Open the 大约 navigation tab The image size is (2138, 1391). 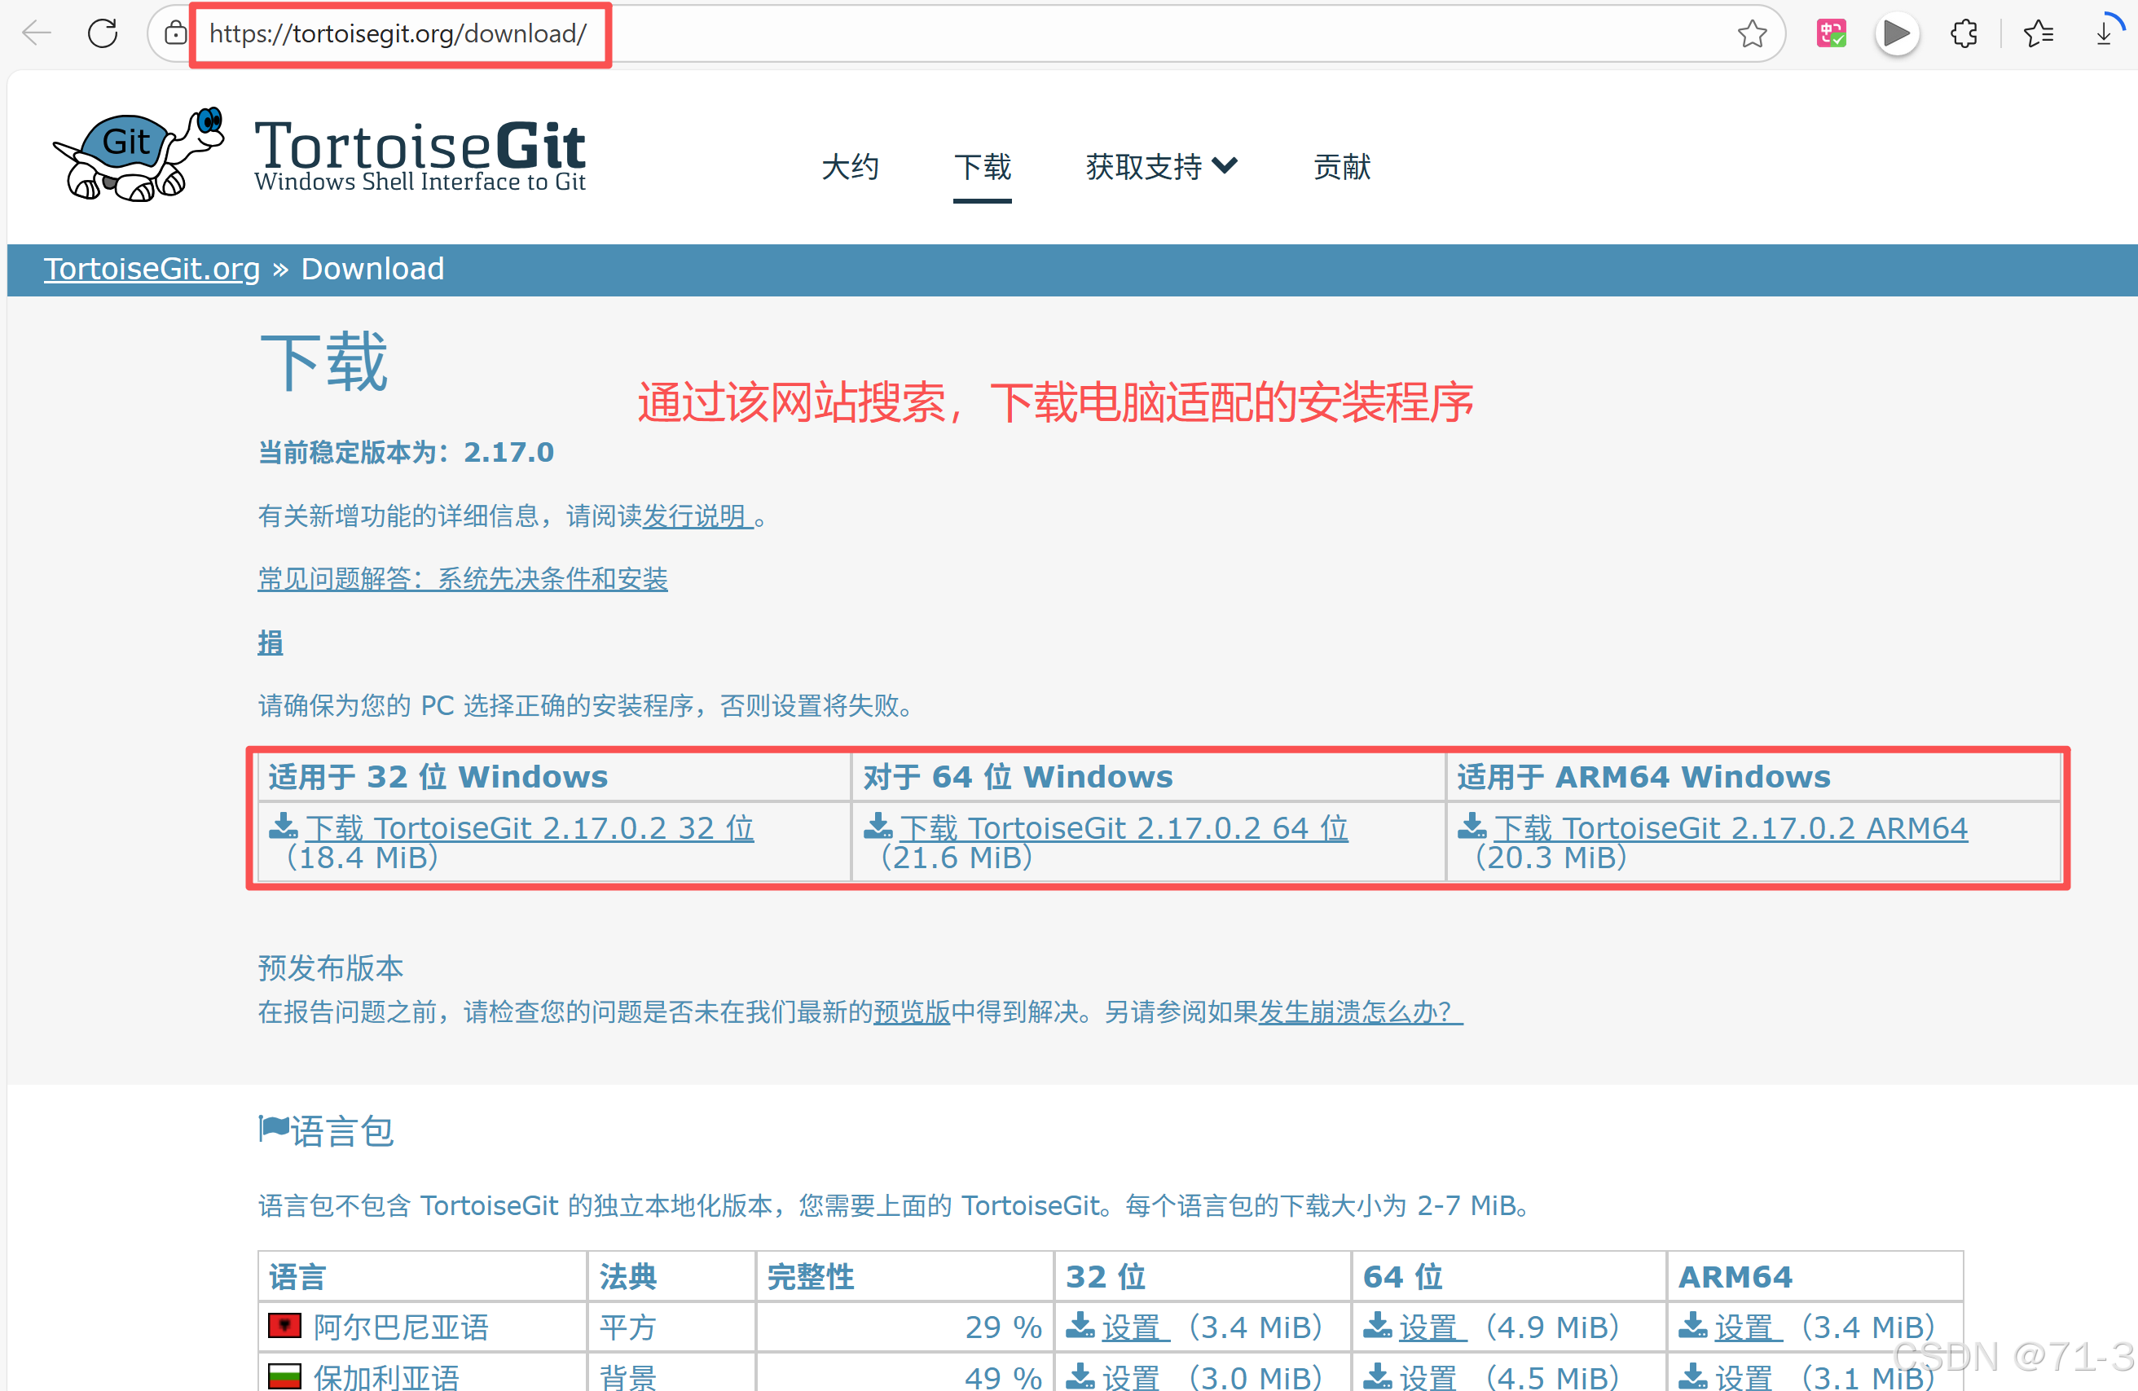(x=850, y=167)
